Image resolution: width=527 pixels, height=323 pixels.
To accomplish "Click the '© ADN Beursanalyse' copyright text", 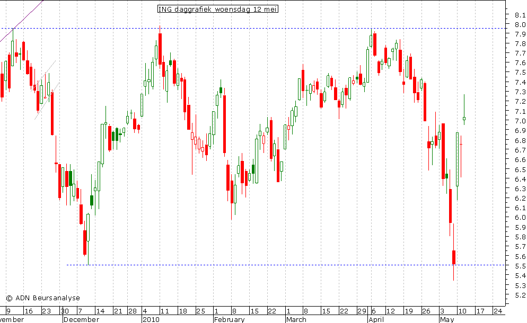I will point(43,298).
